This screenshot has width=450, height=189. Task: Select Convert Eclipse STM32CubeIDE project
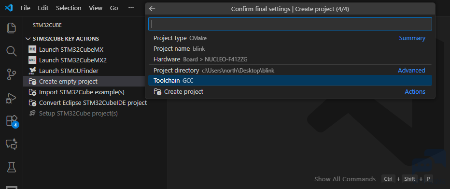point(93,103)
